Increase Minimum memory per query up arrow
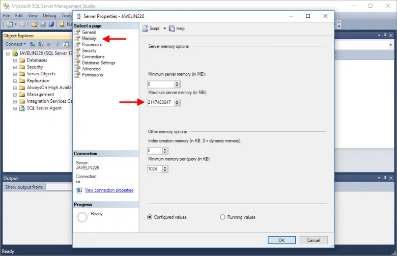The width and height of the screenshot is (397, 256). (x=165, y=167)
